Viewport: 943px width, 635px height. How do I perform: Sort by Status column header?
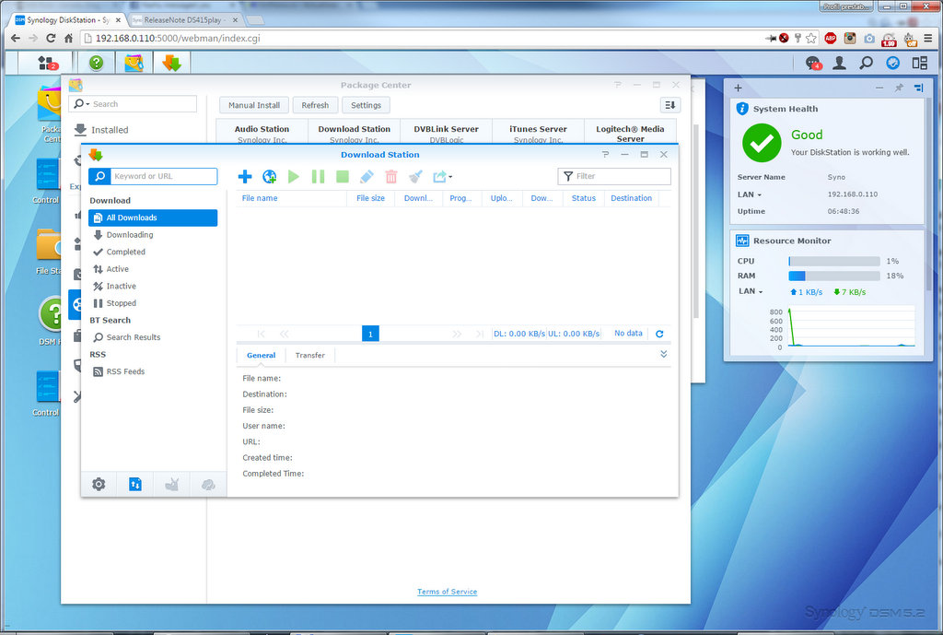(x=583, y=198)
